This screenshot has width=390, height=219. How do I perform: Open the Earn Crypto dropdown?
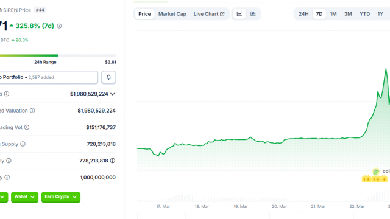61,197
